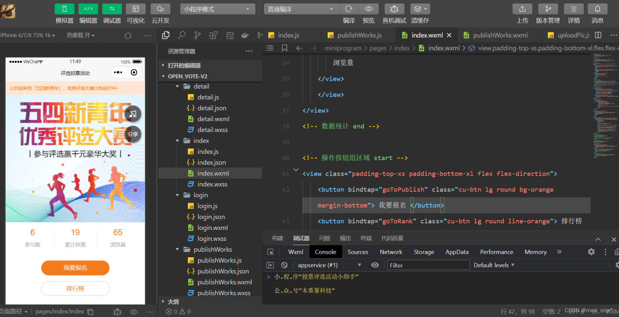Select the Network tab in debugger
This screenshot has height=317, width=619.
(391, 252)
